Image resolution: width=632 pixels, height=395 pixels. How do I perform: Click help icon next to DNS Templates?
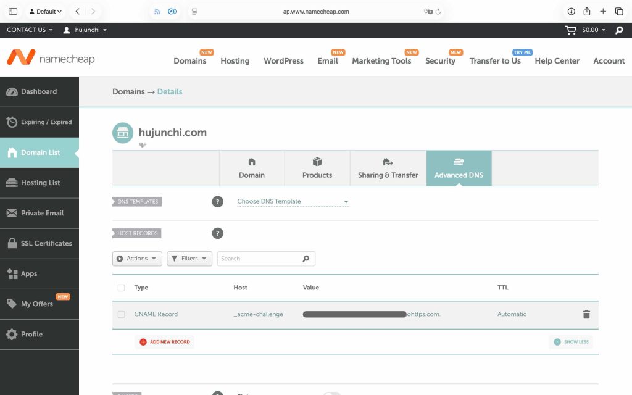point(217,202)
